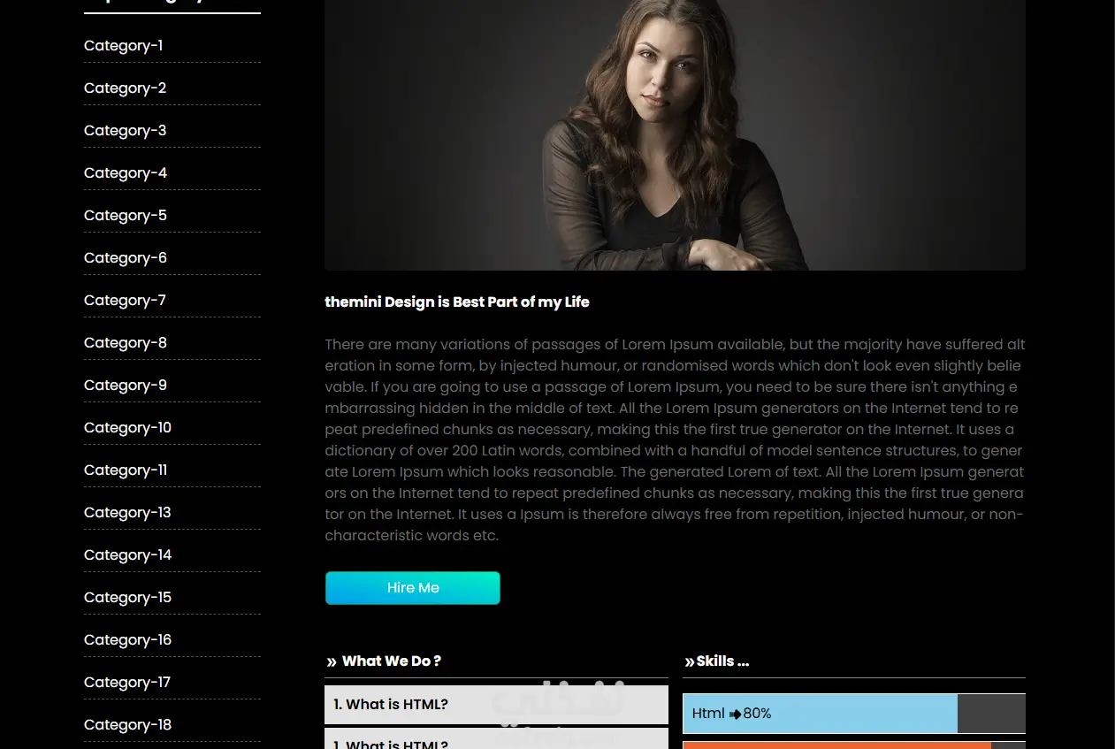1115x749 pixels.
Task: Click the arrow icon in Html skill bar
Action: coord(735,714)
